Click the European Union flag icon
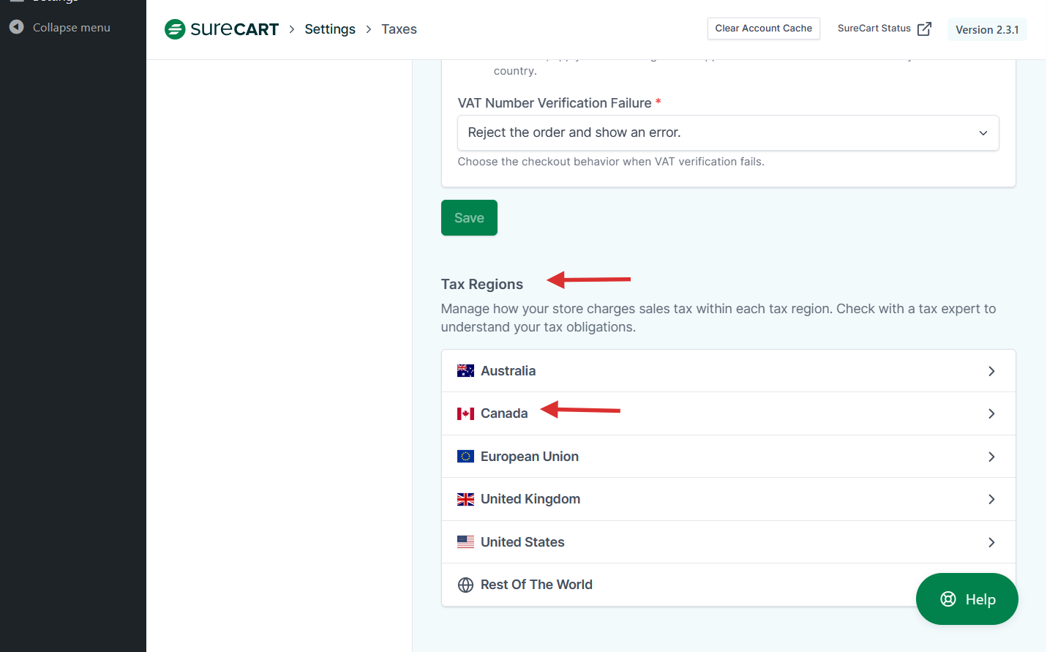This screenshot has width=1047, height=652. [x=465, y=457]
